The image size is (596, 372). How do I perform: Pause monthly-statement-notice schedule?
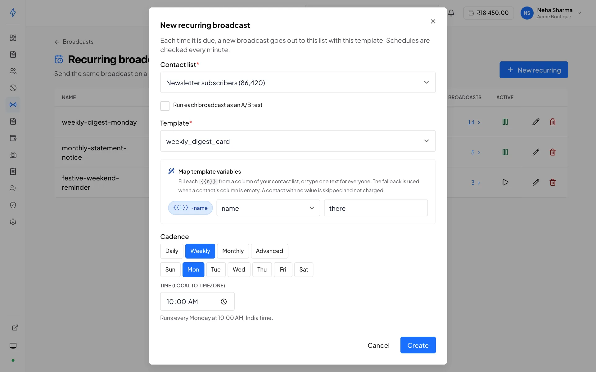pos(505,152)
